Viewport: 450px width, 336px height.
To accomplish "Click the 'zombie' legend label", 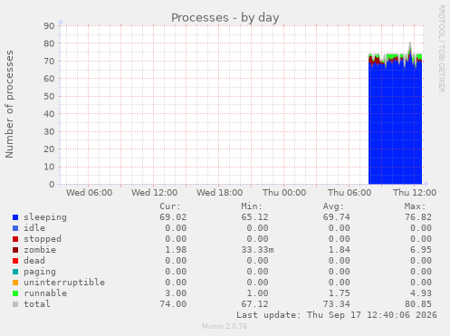I will (x=40, y=250).
